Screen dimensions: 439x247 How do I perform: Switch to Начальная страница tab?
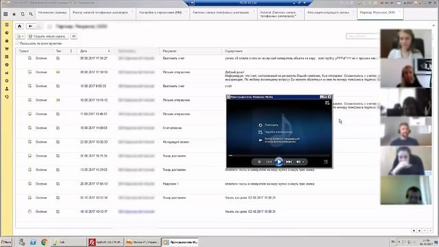pyautogui.click(x=52, y=13)
